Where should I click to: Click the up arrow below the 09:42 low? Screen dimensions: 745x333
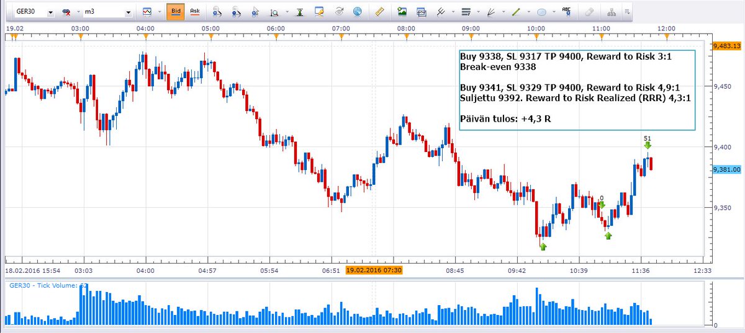point(543,246)
